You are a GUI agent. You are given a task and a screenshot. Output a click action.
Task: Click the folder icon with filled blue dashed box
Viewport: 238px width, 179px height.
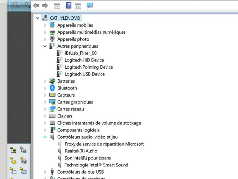click(x=23, y=171)
